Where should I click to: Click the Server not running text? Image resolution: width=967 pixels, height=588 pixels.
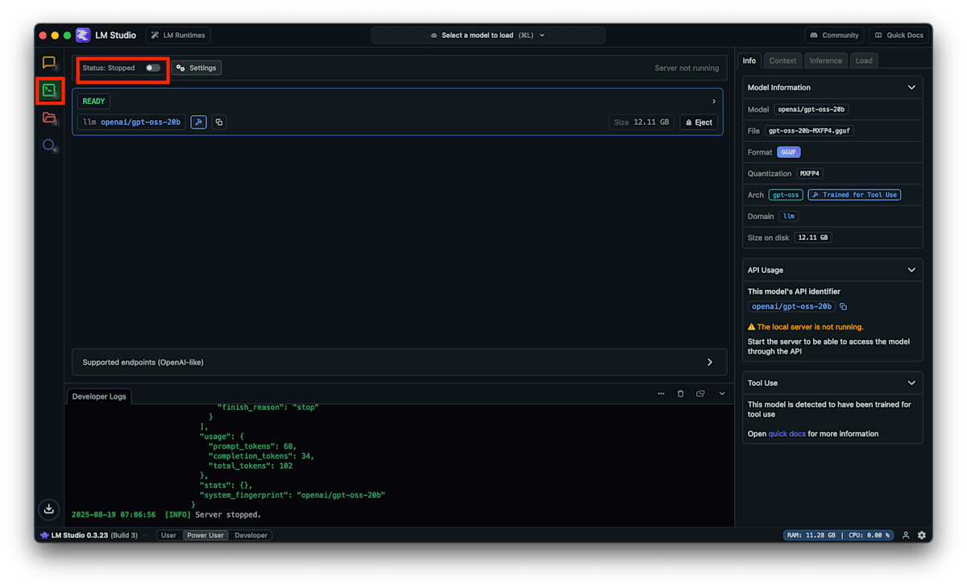(687, 68)
